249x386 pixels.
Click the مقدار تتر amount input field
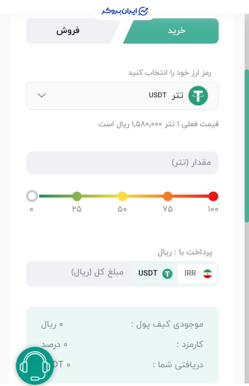click(x=122, y=163)
